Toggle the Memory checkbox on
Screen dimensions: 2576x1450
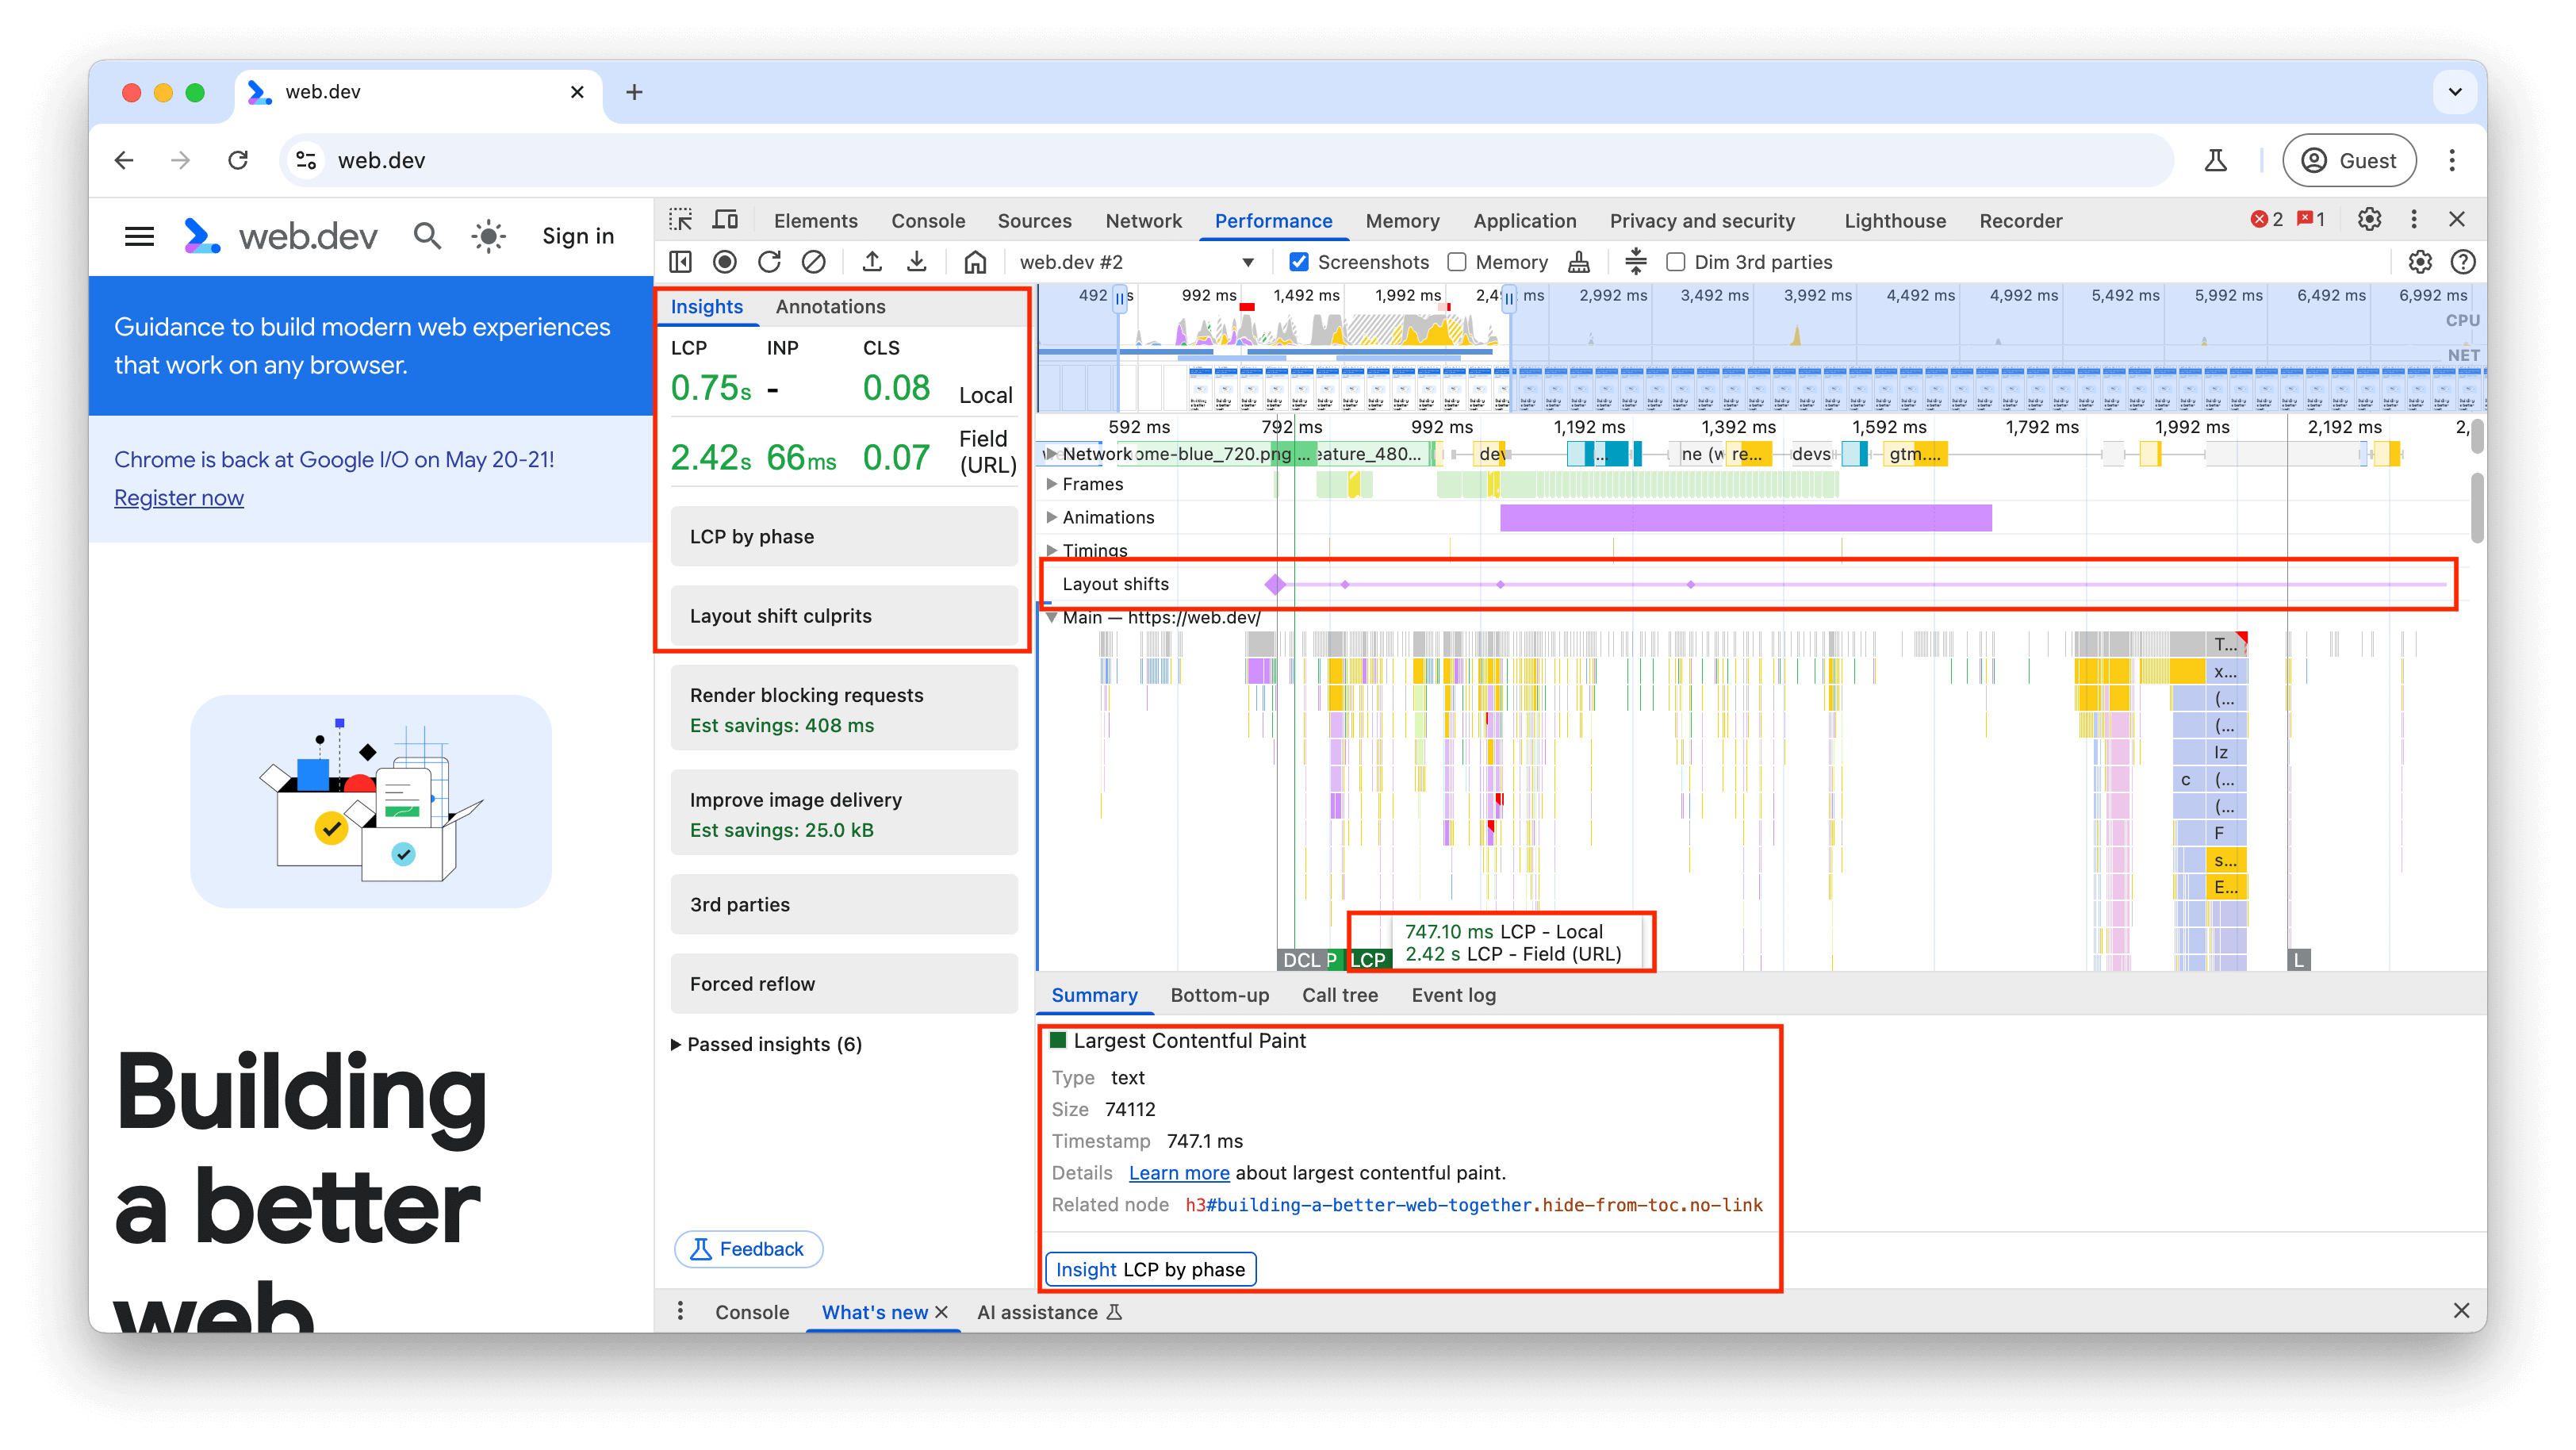1456,262
